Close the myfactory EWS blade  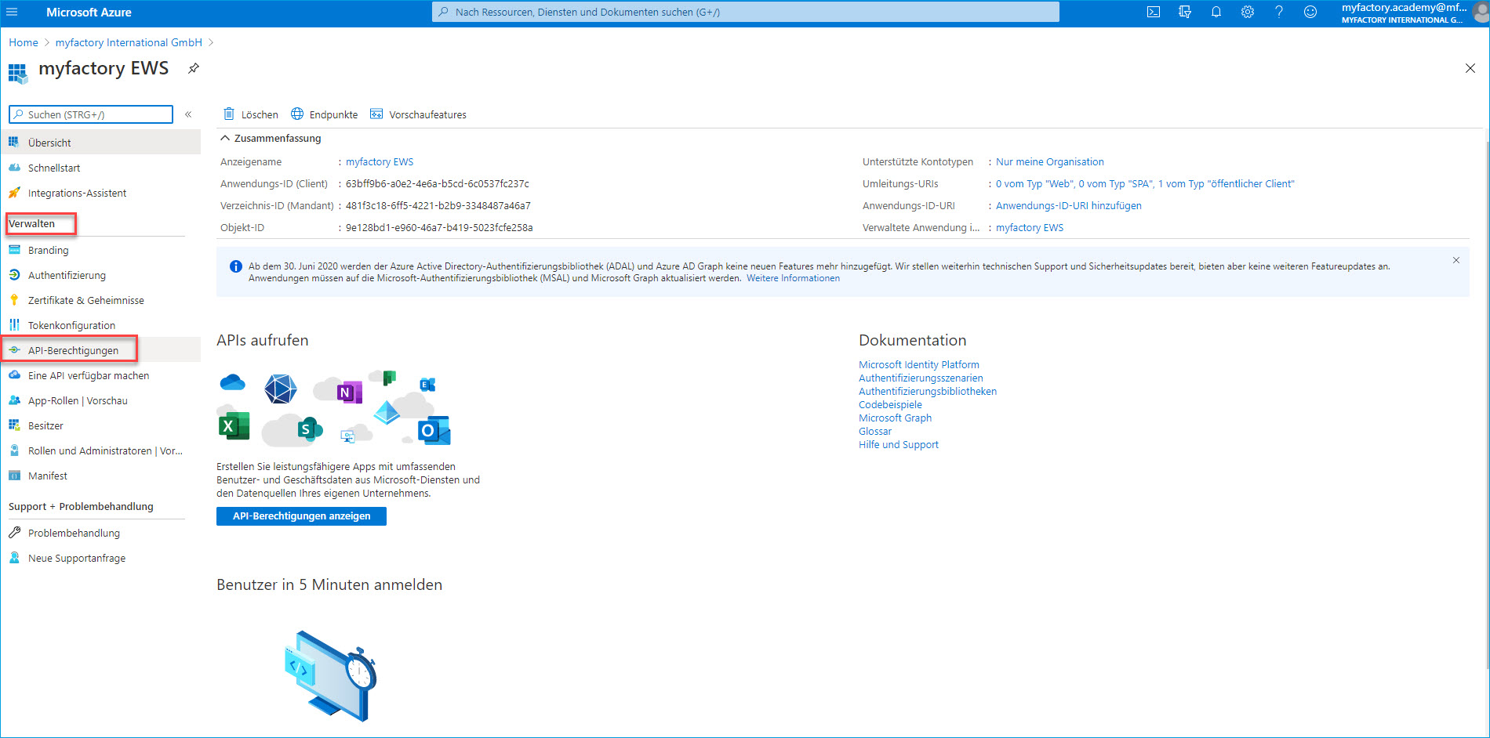click(1470, 68)
